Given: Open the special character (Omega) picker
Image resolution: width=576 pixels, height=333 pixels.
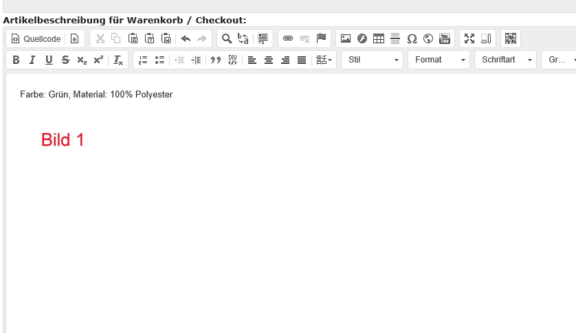Looking at the screenshot, I should pyautogui.click(x=412, y=39).
